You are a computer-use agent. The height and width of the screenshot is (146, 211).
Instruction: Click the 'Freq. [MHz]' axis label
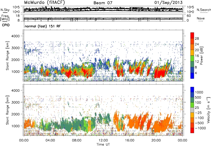point(5,18)
